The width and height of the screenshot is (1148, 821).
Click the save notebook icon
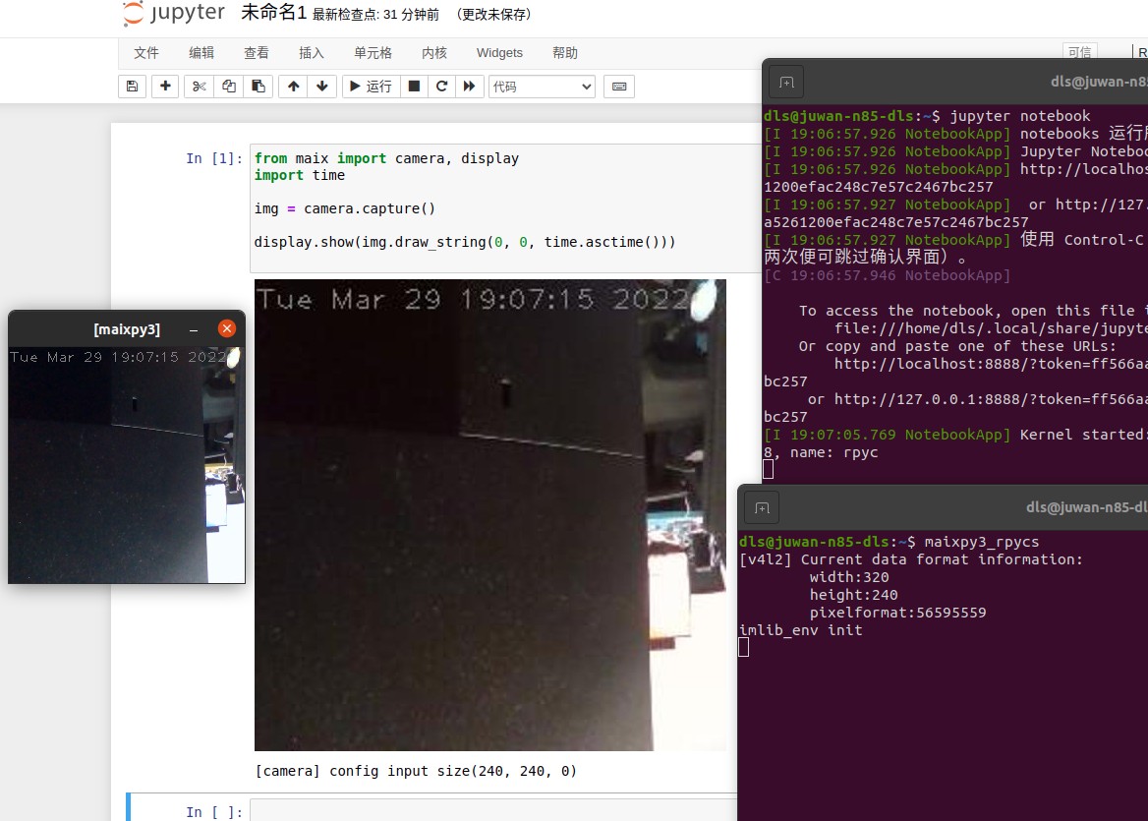pyautogui.click(x=132, y=87)
